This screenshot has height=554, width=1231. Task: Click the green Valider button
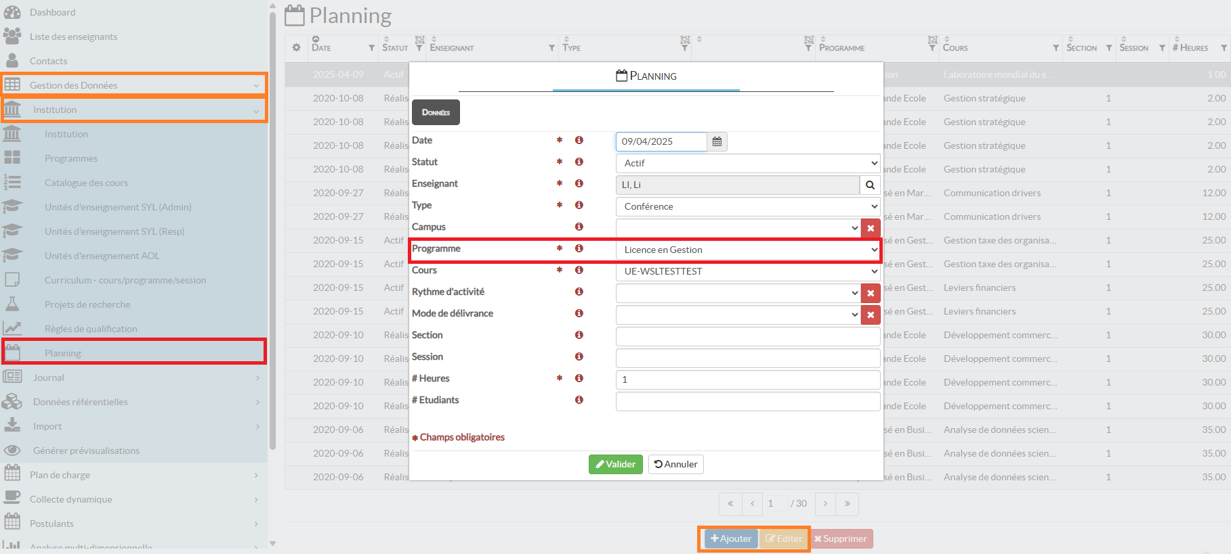pyautogui.click(x=615, y=464)
